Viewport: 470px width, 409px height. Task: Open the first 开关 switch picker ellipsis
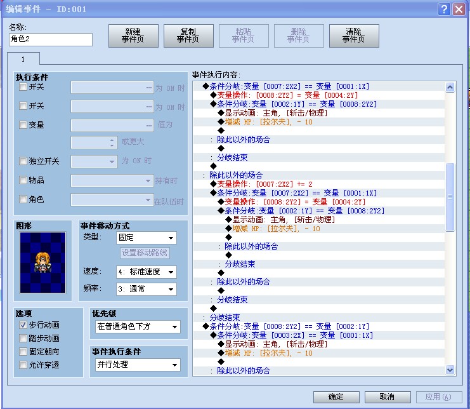[x=149, y=88]
